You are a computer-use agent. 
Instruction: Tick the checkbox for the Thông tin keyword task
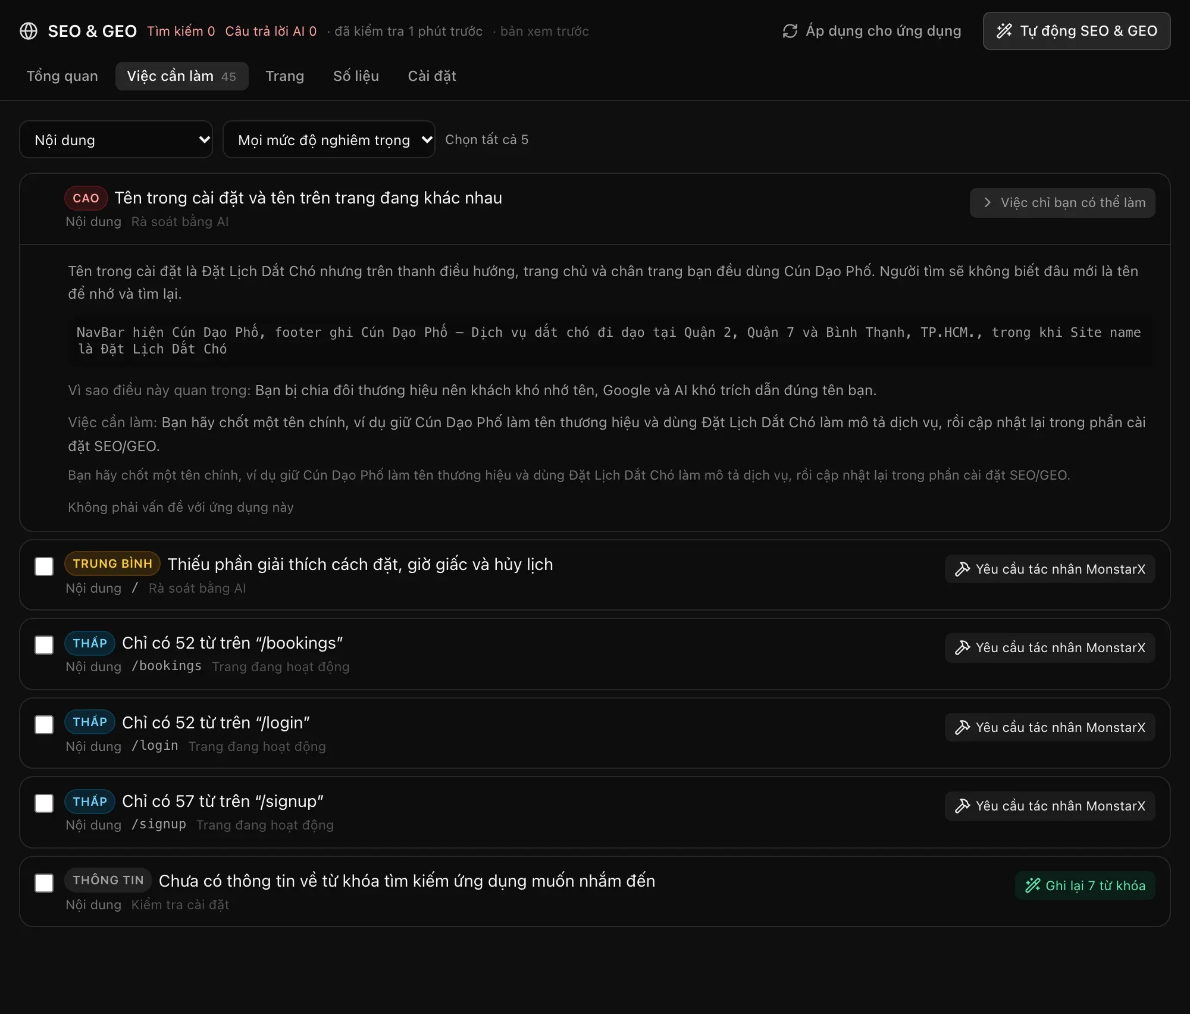tap(44, 883)
